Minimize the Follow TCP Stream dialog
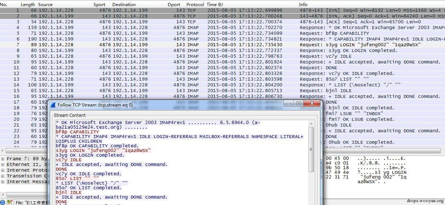The height and width of the screenshot is (205, 445). [288, 104]
